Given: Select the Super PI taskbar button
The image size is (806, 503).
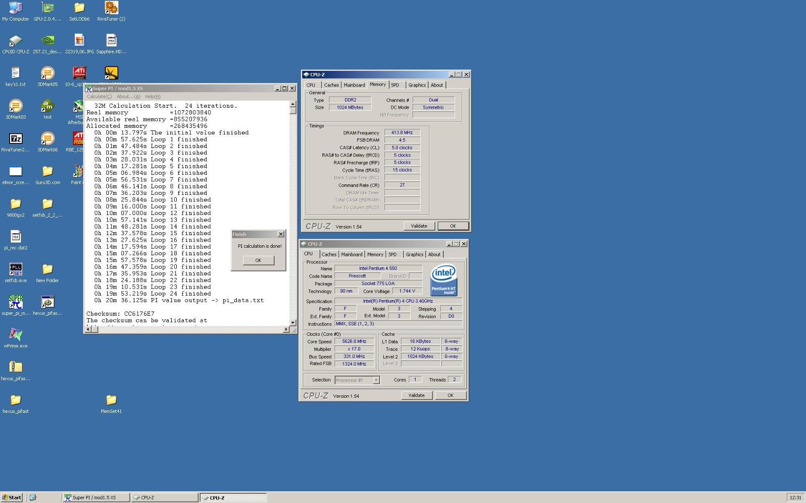Looking at the screenshot, I should (x=96, y=497).
